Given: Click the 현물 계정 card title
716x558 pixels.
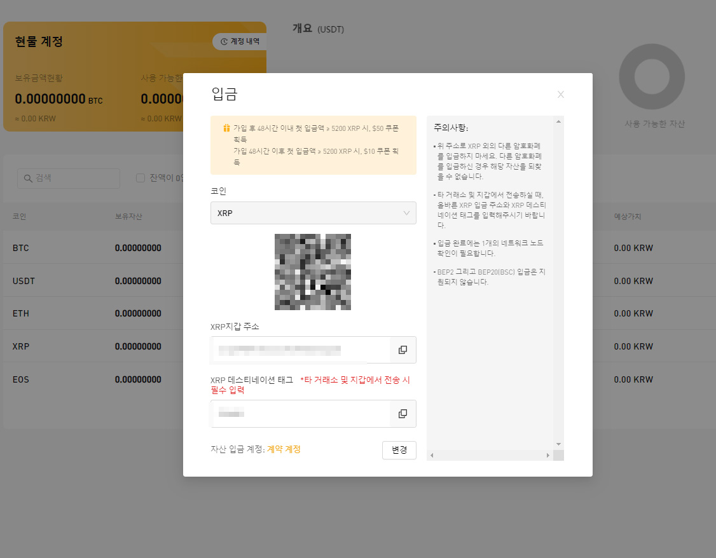Looking at the screenshot, I should point(39,41).
